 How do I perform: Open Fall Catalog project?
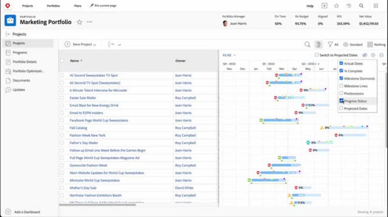click(78, 128)
